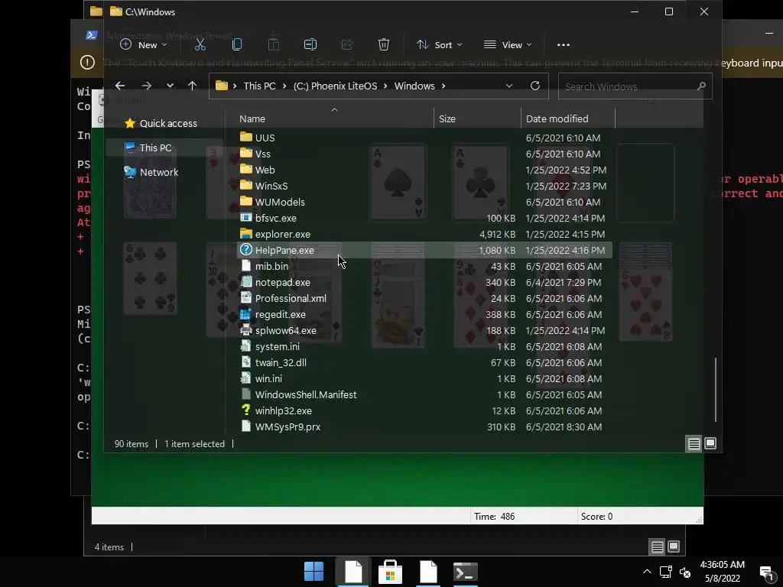This screenshot has height=587, width=783.
Task: Click the details view icon in background Explorer window
Action: click(657, 547)
